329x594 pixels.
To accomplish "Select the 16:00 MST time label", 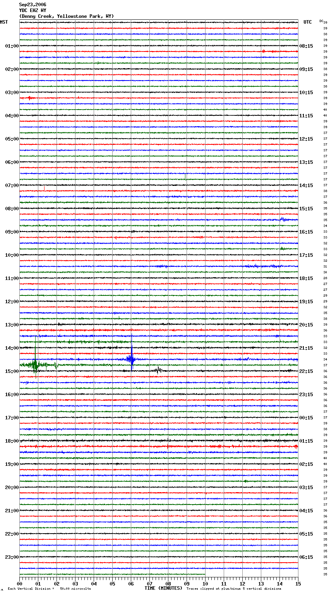I will point(12,395).
